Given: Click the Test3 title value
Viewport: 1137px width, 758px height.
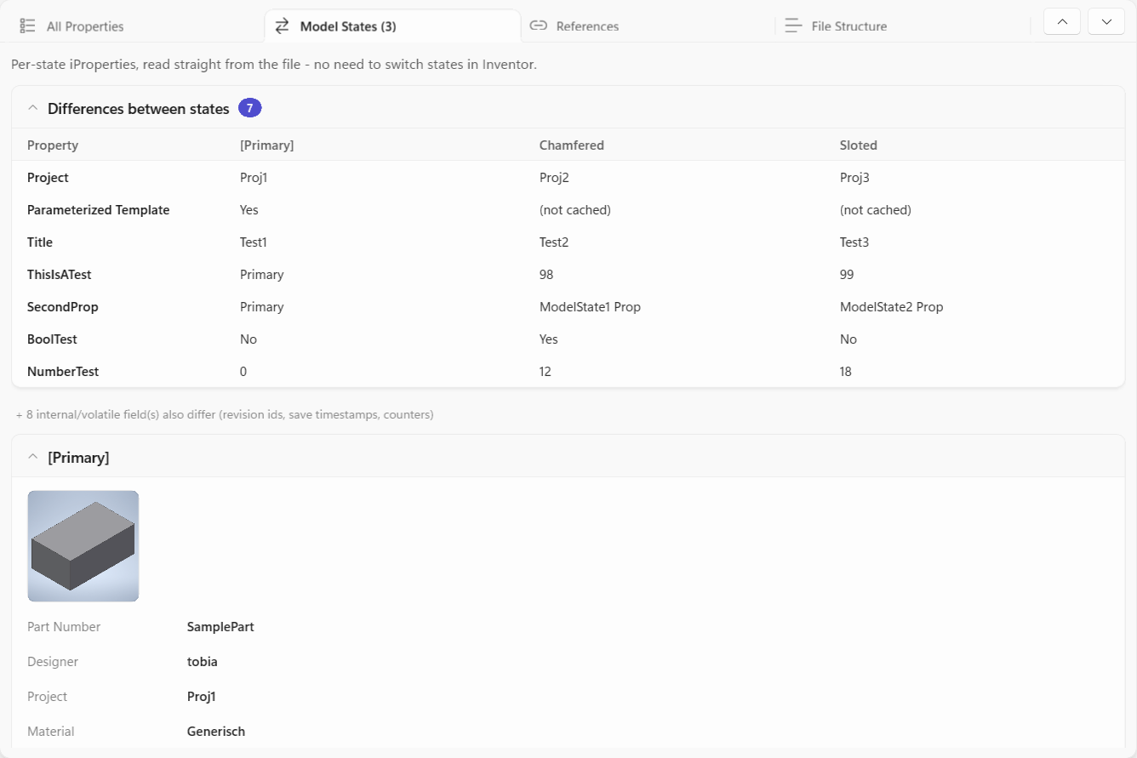Looking at the screenshot, I should point(854,242).
